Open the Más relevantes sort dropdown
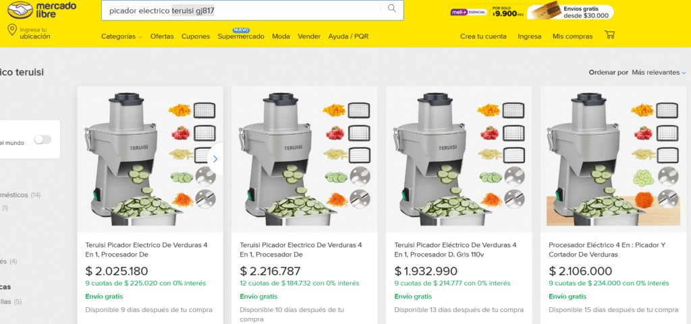The image size is (691, 324). (658, 72)
